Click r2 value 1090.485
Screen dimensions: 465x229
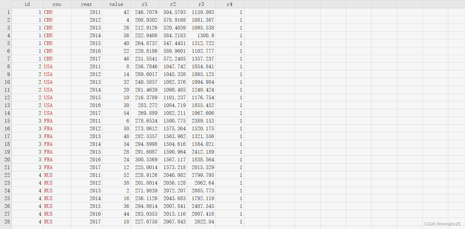173,90
